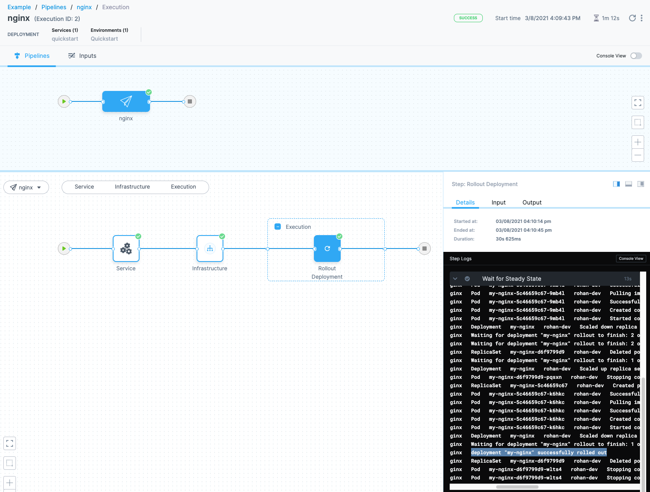
Task: Collapse the Execution group minus box
Action: (x=277, y=227)
